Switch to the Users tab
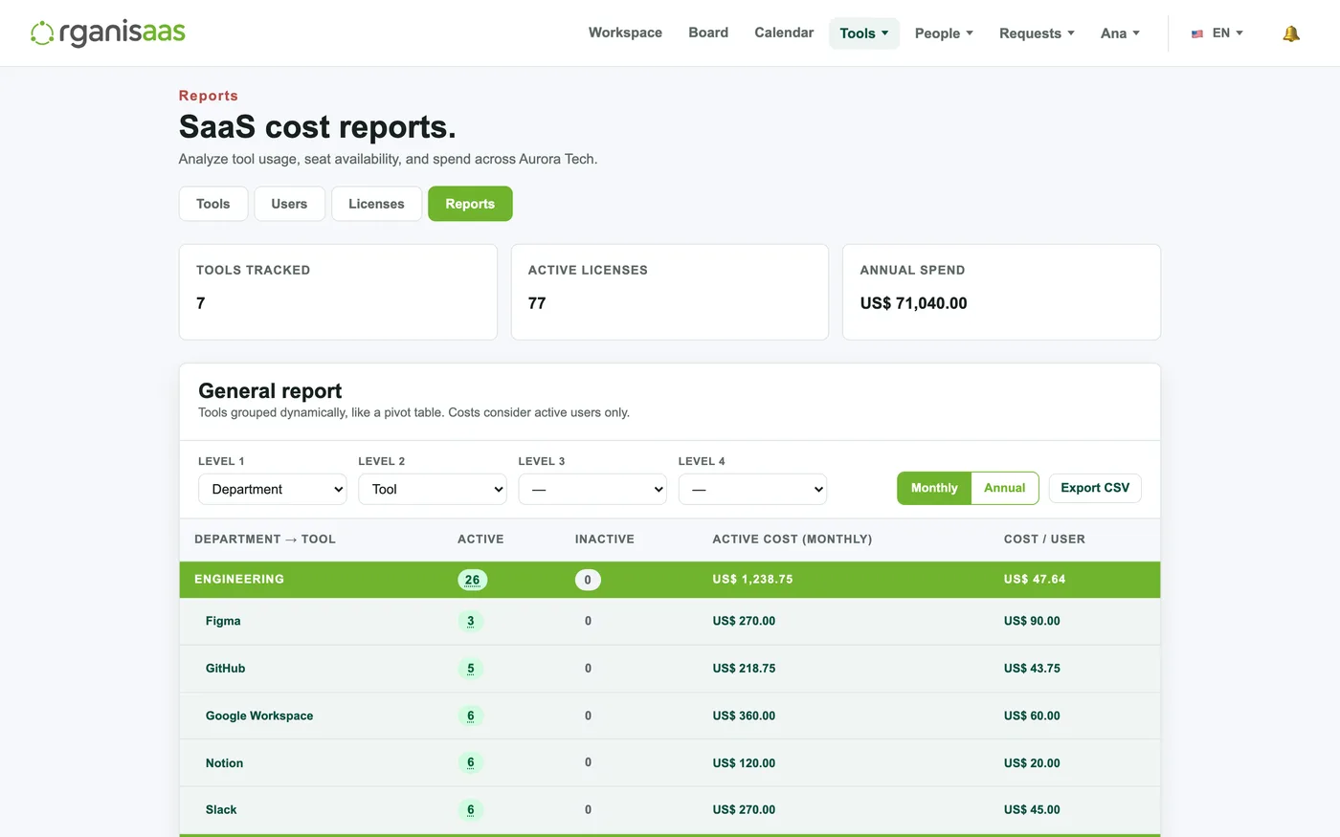This screenshot has width=1340, height=837. pyautogui.click(x=289, y=204)
